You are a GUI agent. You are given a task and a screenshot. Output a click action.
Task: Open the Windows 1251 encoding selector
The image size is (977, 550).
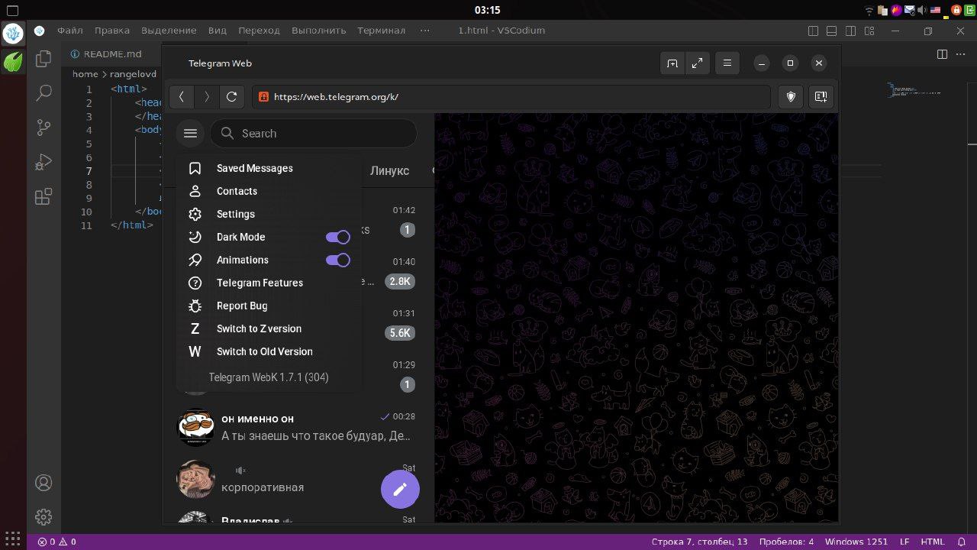tap(856, 542)
